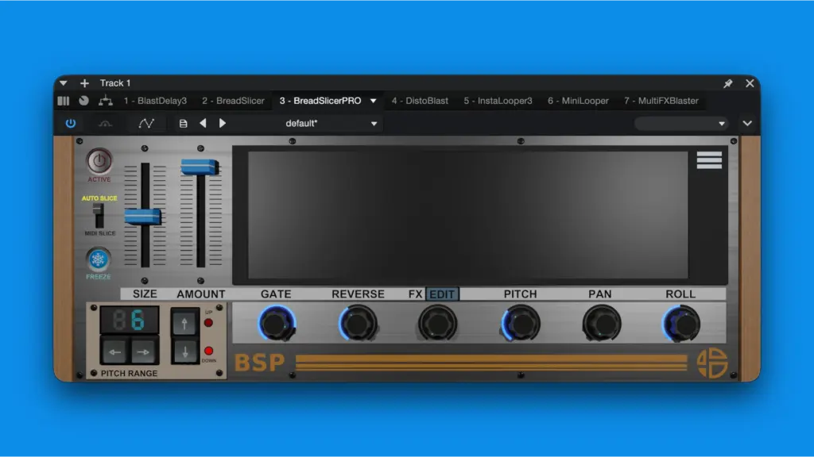Switch to 5 - InstaLooper3 tab
Image resolution: width=814 pixels, height=457 pixels.
click(x=498, y=101)
